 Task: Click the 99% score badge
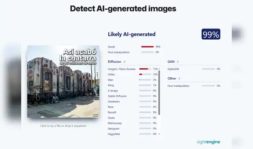pos(211,34)
